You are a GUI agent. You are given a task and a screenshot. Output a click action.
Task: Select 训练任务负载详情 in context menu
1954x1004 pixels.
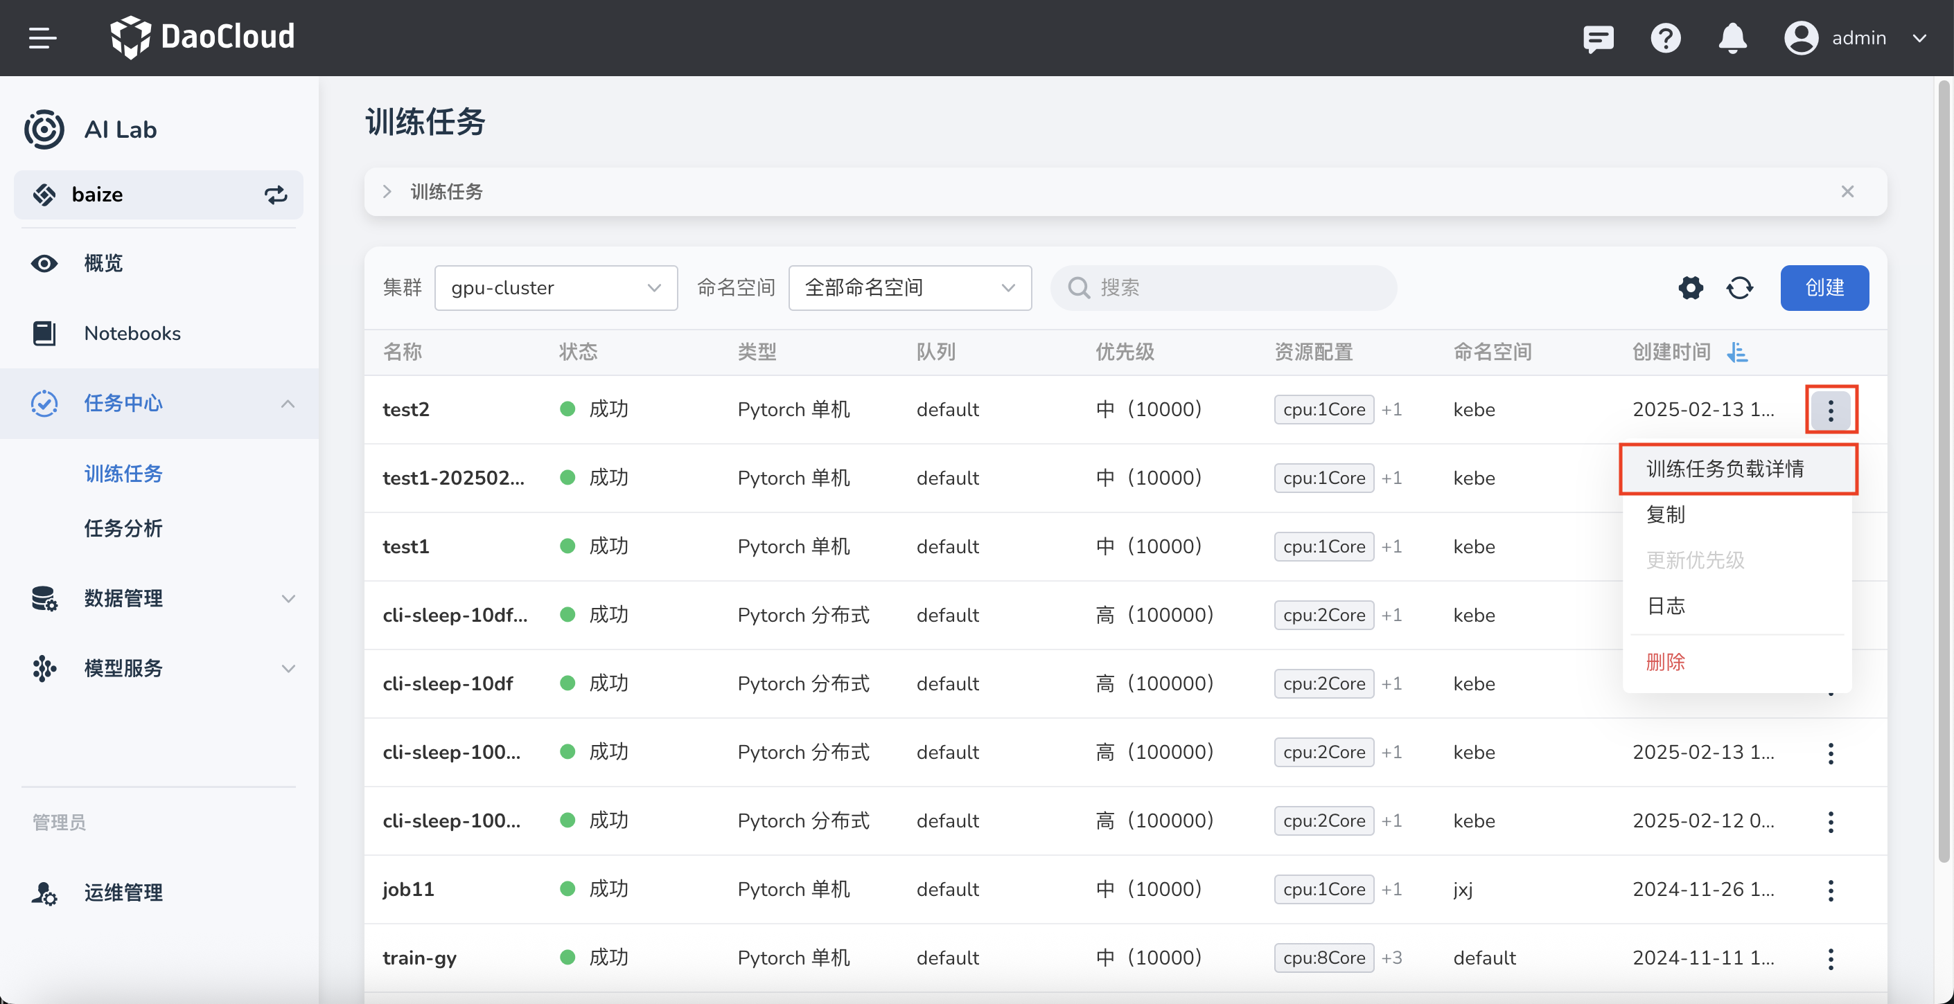point(1724,469)
